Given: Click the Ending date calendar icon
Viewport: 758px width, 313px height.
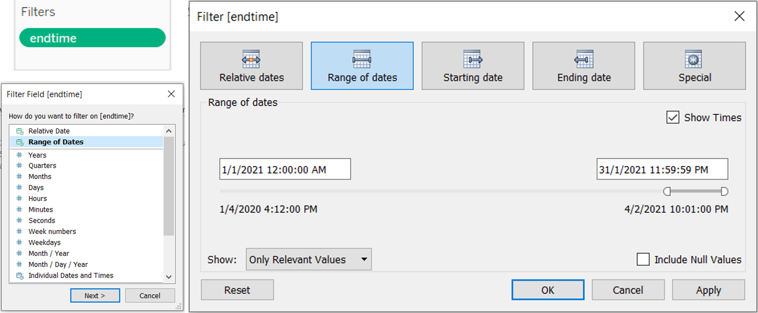Looking at the screenshot, I should point(584,60).
